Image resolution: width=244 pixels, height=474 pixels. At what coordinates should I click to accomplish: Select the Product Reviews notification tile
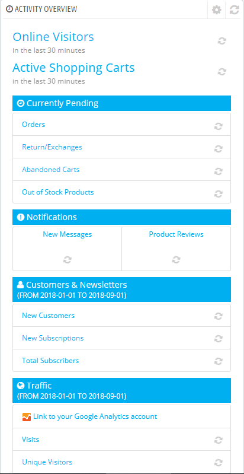(176, 249)
